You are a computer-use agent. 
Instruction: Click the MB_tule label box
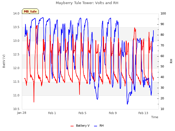coord(30,11)
